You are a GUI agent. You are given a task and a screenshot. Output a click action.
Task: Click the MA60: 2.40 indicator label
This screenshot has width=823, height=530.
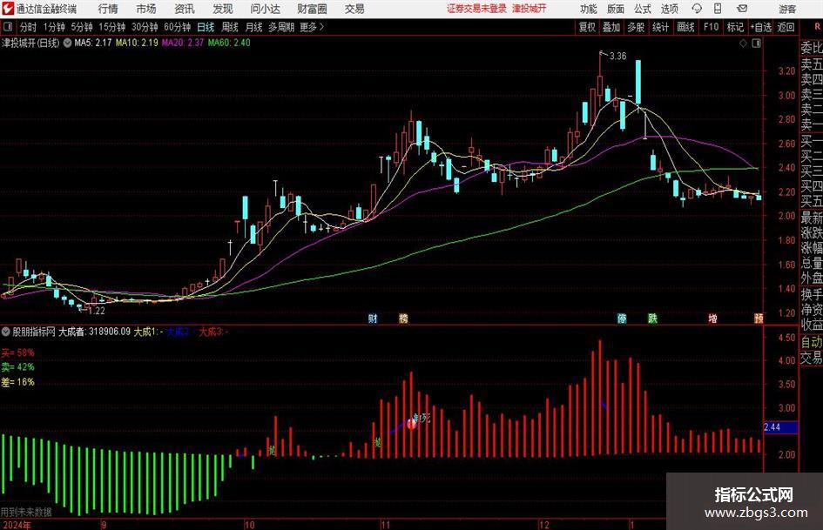[229, 43]
